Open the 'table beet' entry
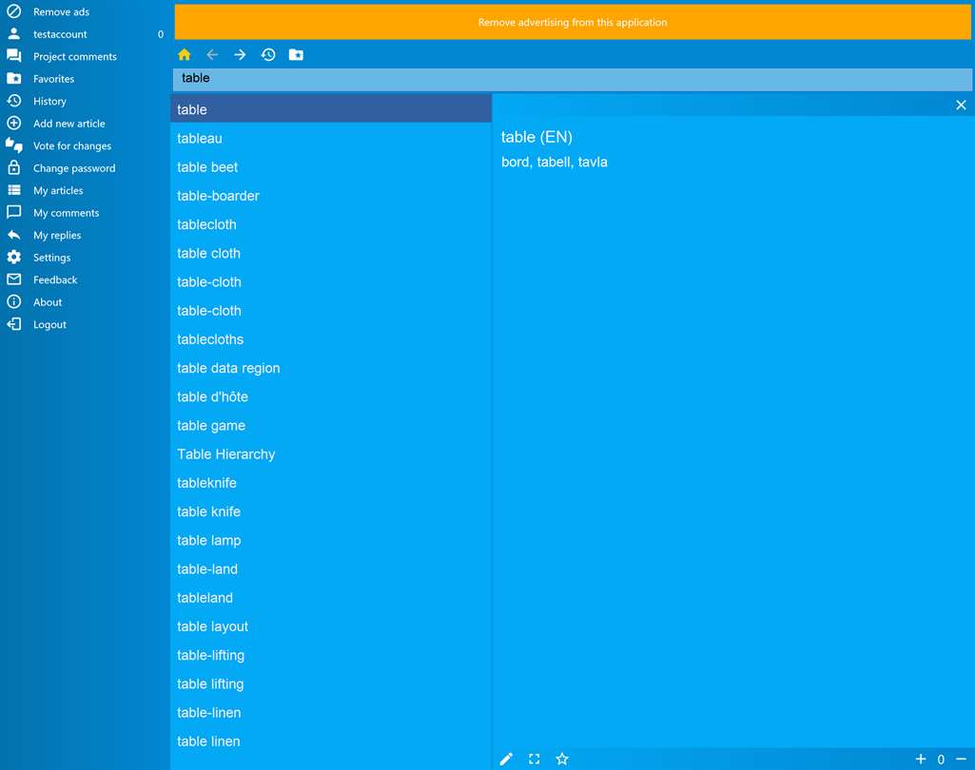Image resolution: width=975 pixels, height=770 pixels. [x=331, y=166]
